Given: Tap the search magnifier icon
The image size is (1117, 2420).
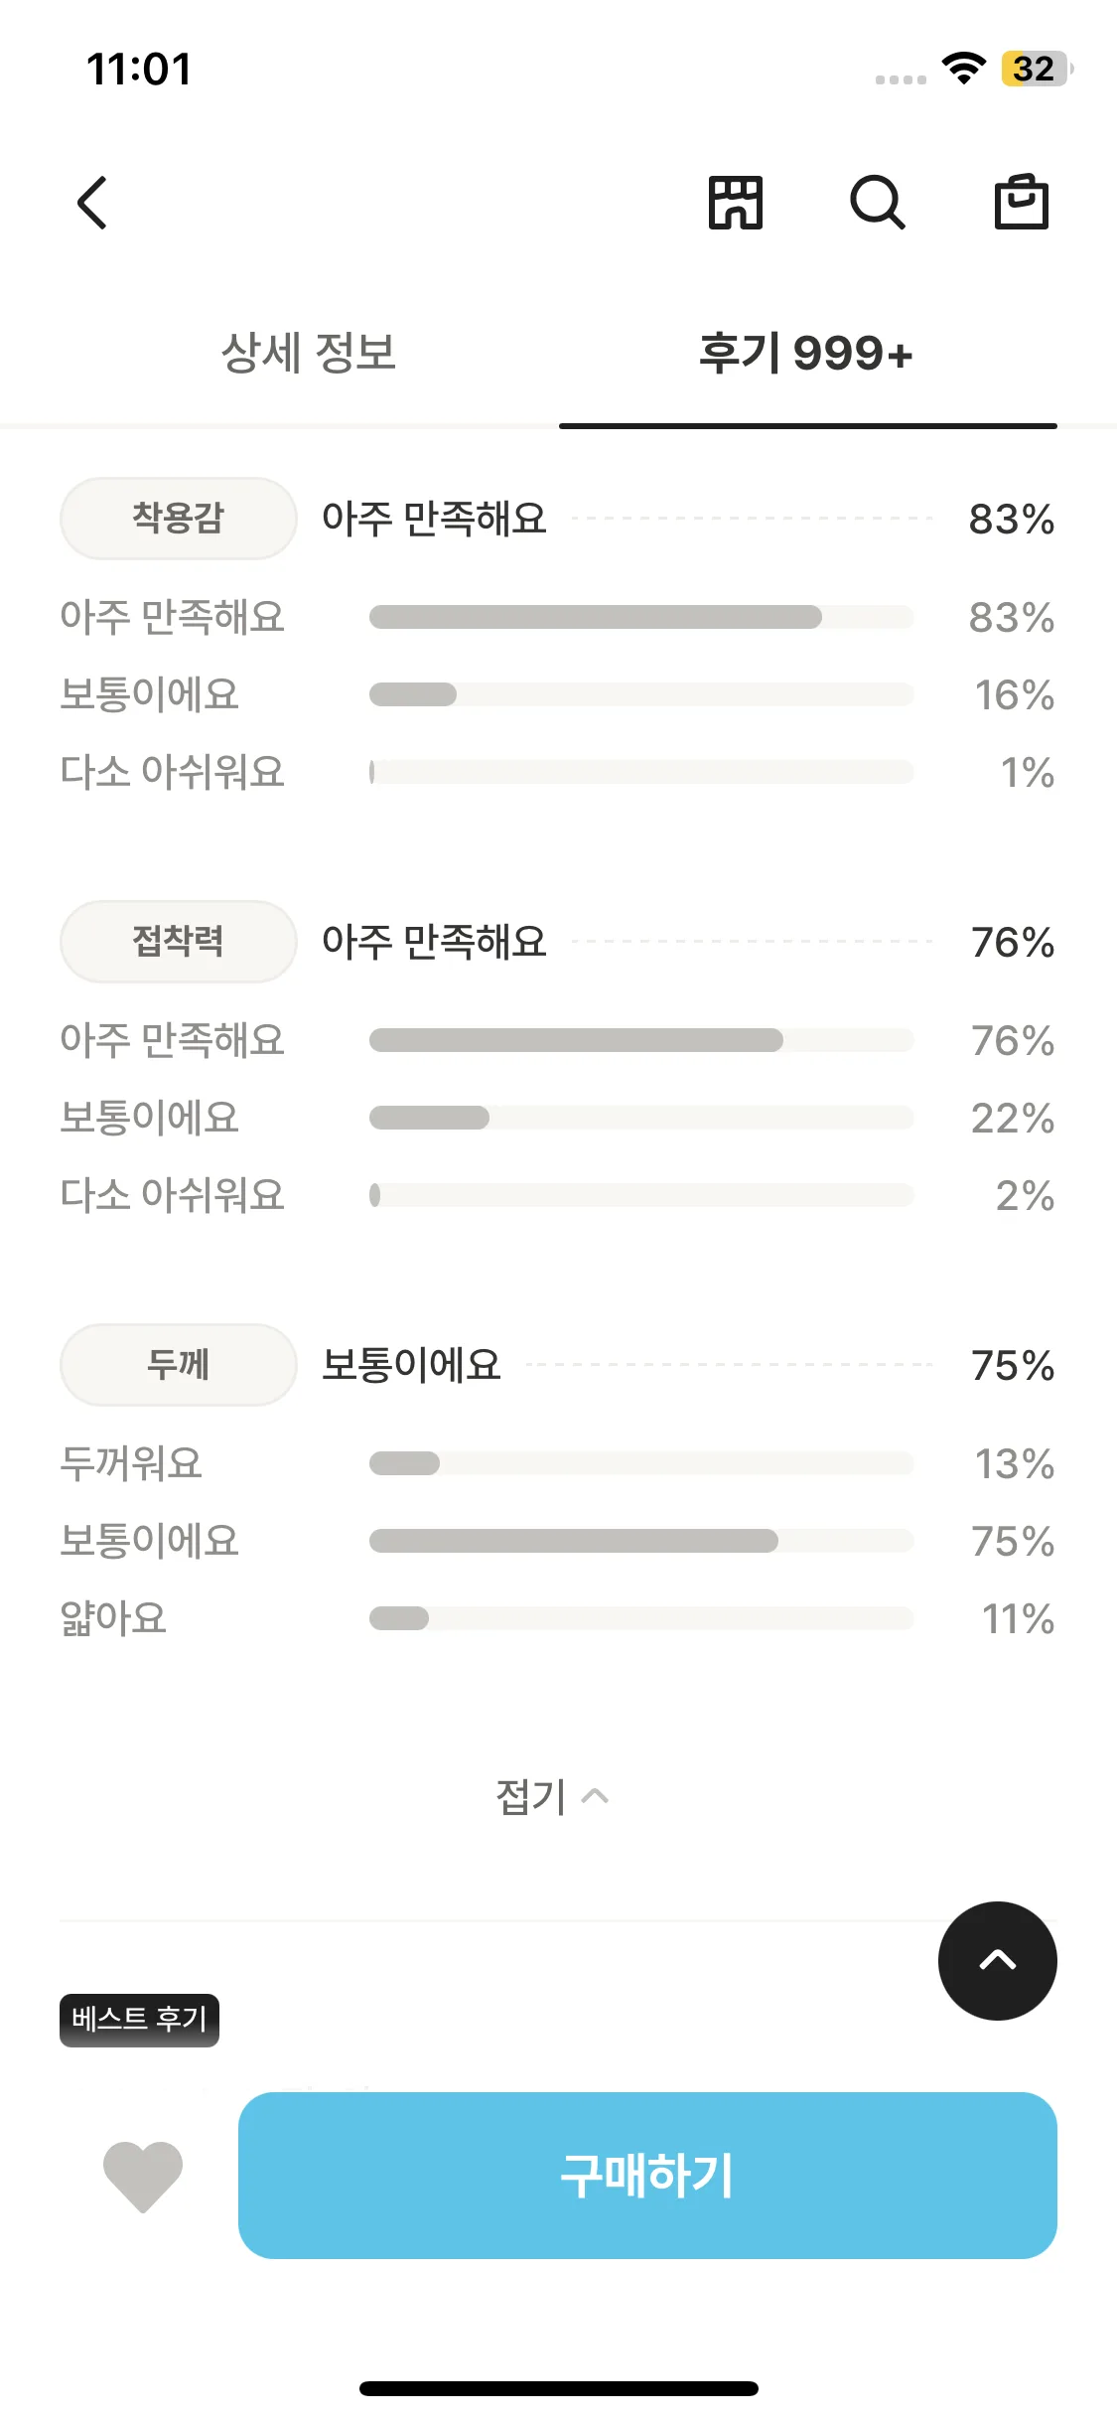Looking at the screenshot, I should (x=878, y=203).
